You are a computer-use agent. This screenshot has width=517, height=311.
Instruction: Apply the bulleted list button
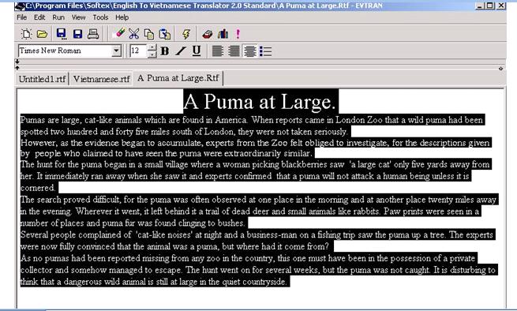[265, 51]
